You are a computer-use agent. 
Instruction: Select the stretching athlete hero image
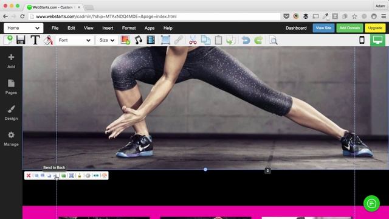pyautogui.click(x=205, y=108)
